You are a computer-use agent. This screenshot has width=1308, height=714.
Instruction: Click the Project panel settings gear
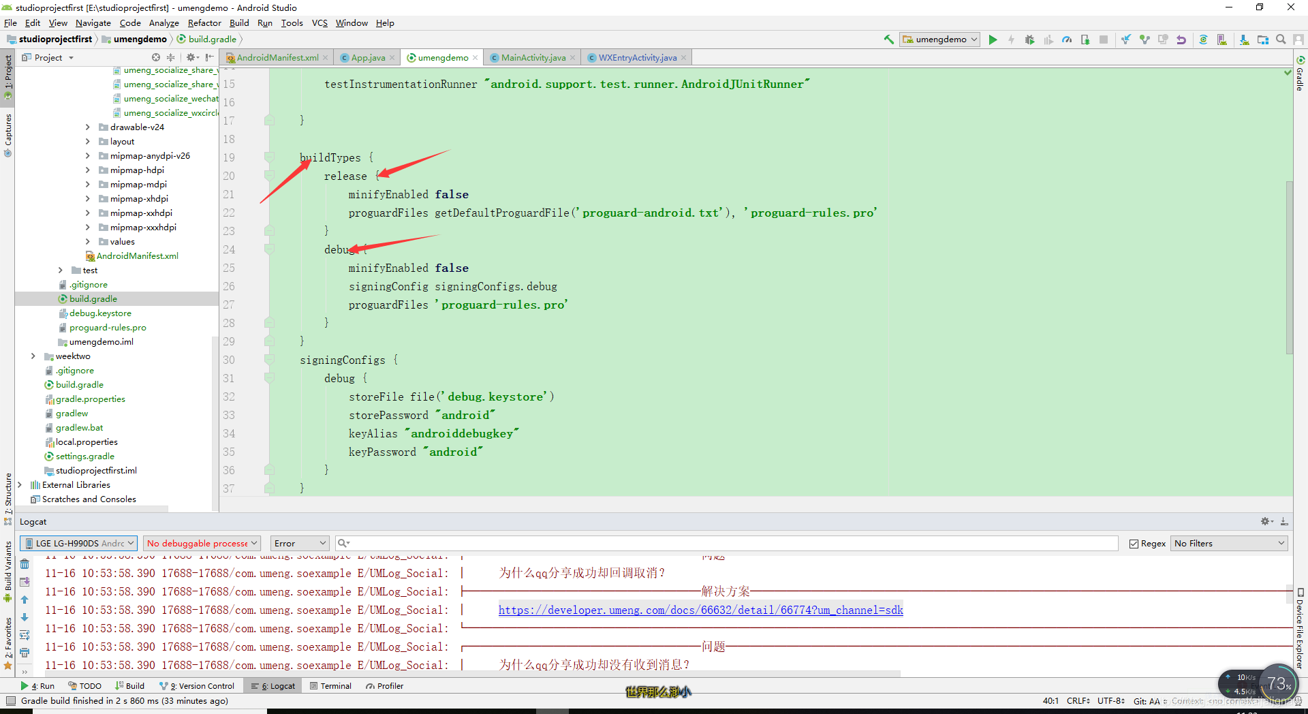point(192,57)
